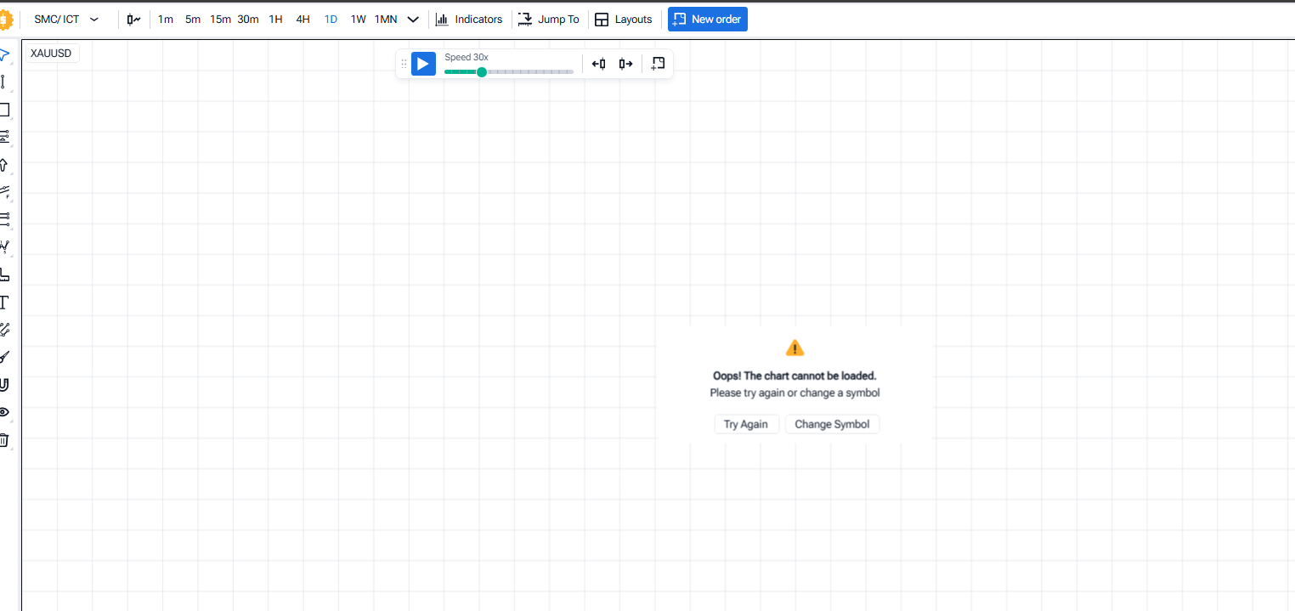Click the trash delete drawings icon
The width and height of the screenshot is (1295, 611).
(4, 440)
